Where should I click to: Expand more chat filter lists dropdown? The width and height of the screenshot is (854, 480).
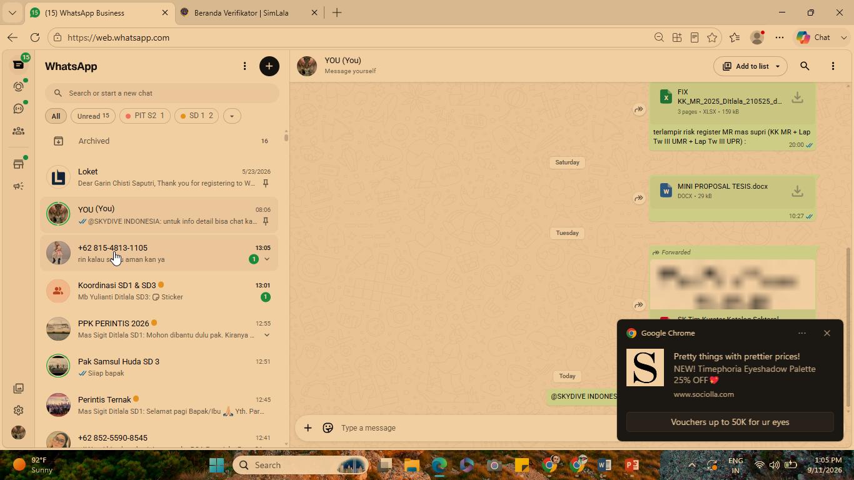pos(232,116)
